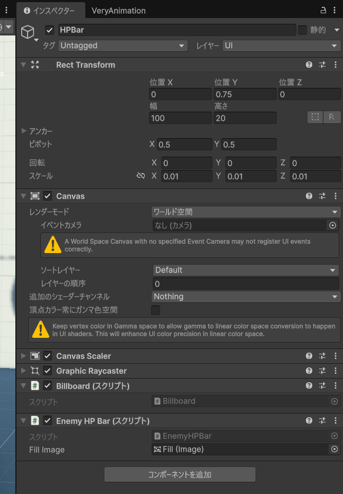Select the インスペクター (Inspector) tab
This screenshot has width=343, height=494.
50,11
